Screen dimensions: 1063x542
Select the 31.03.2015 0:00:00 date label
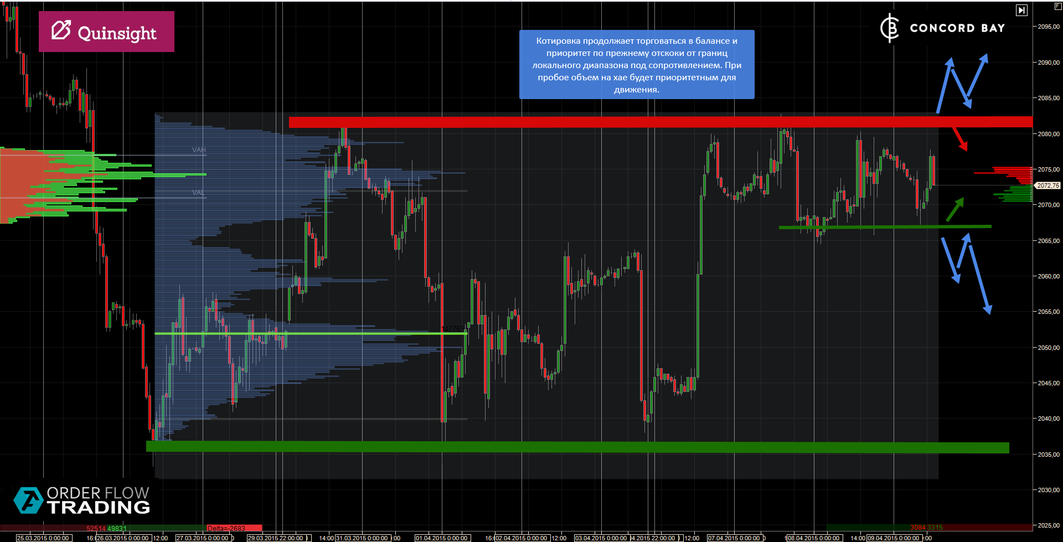tap(363, 538)
